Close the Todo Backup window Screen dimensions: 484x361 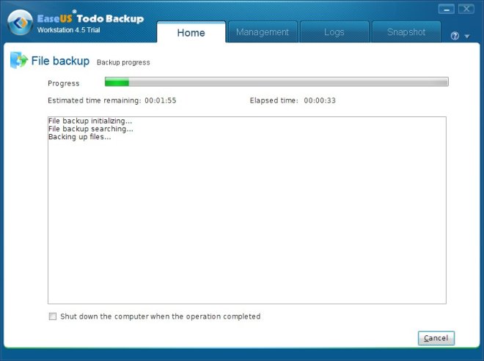(466, 10)
